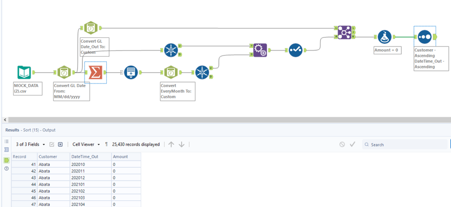Click the DateTime_Out column header
The image size is (451, 207).
tap(90, 157)
